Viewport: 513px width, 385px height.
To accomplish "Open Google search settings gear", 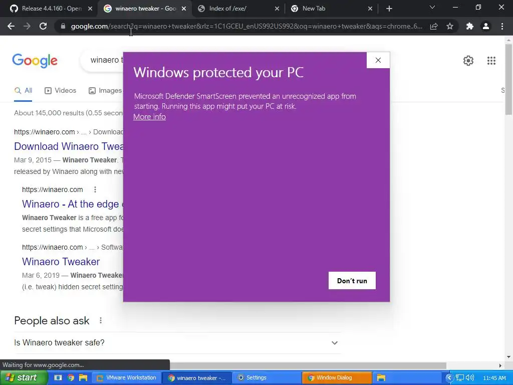I will point(468,61).
